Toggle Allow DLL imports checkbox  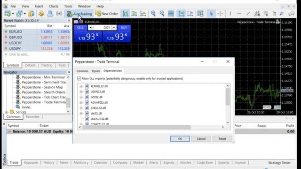(x=79, y=78)
